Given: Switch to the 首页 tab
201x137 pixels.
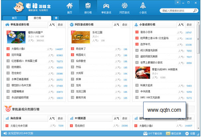Looking at the screenshot, I should (15, 18).
